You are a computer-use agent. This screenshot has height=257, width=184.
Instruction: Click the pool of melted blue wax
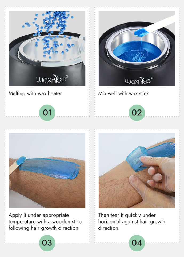(x=137, y=52)
